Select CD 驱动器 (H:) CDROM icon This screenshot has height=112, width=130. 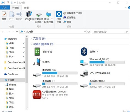37,95
